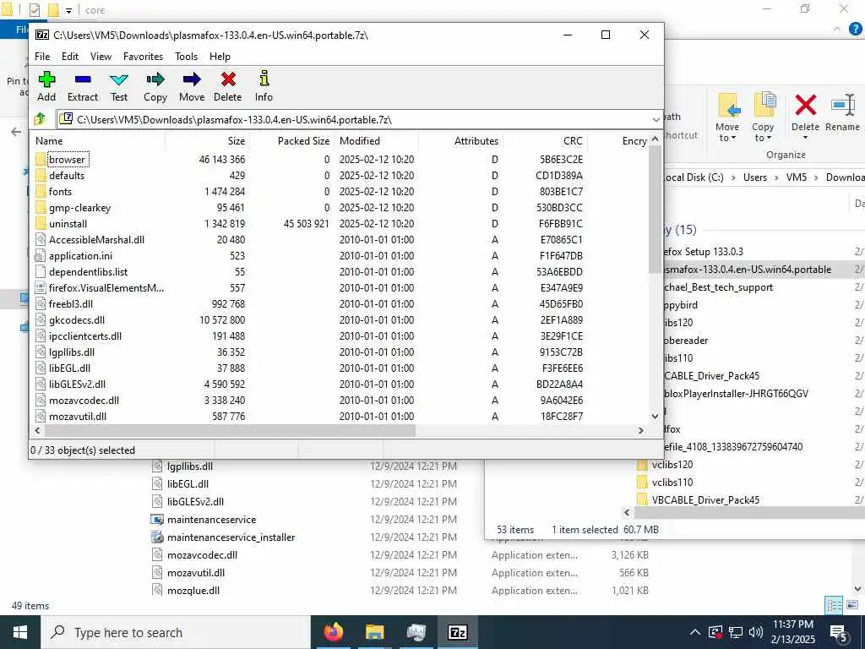Screen dimensions: 865x649
Task: Click Explorer's ribbon Delete icon
Action: [805, 105]
